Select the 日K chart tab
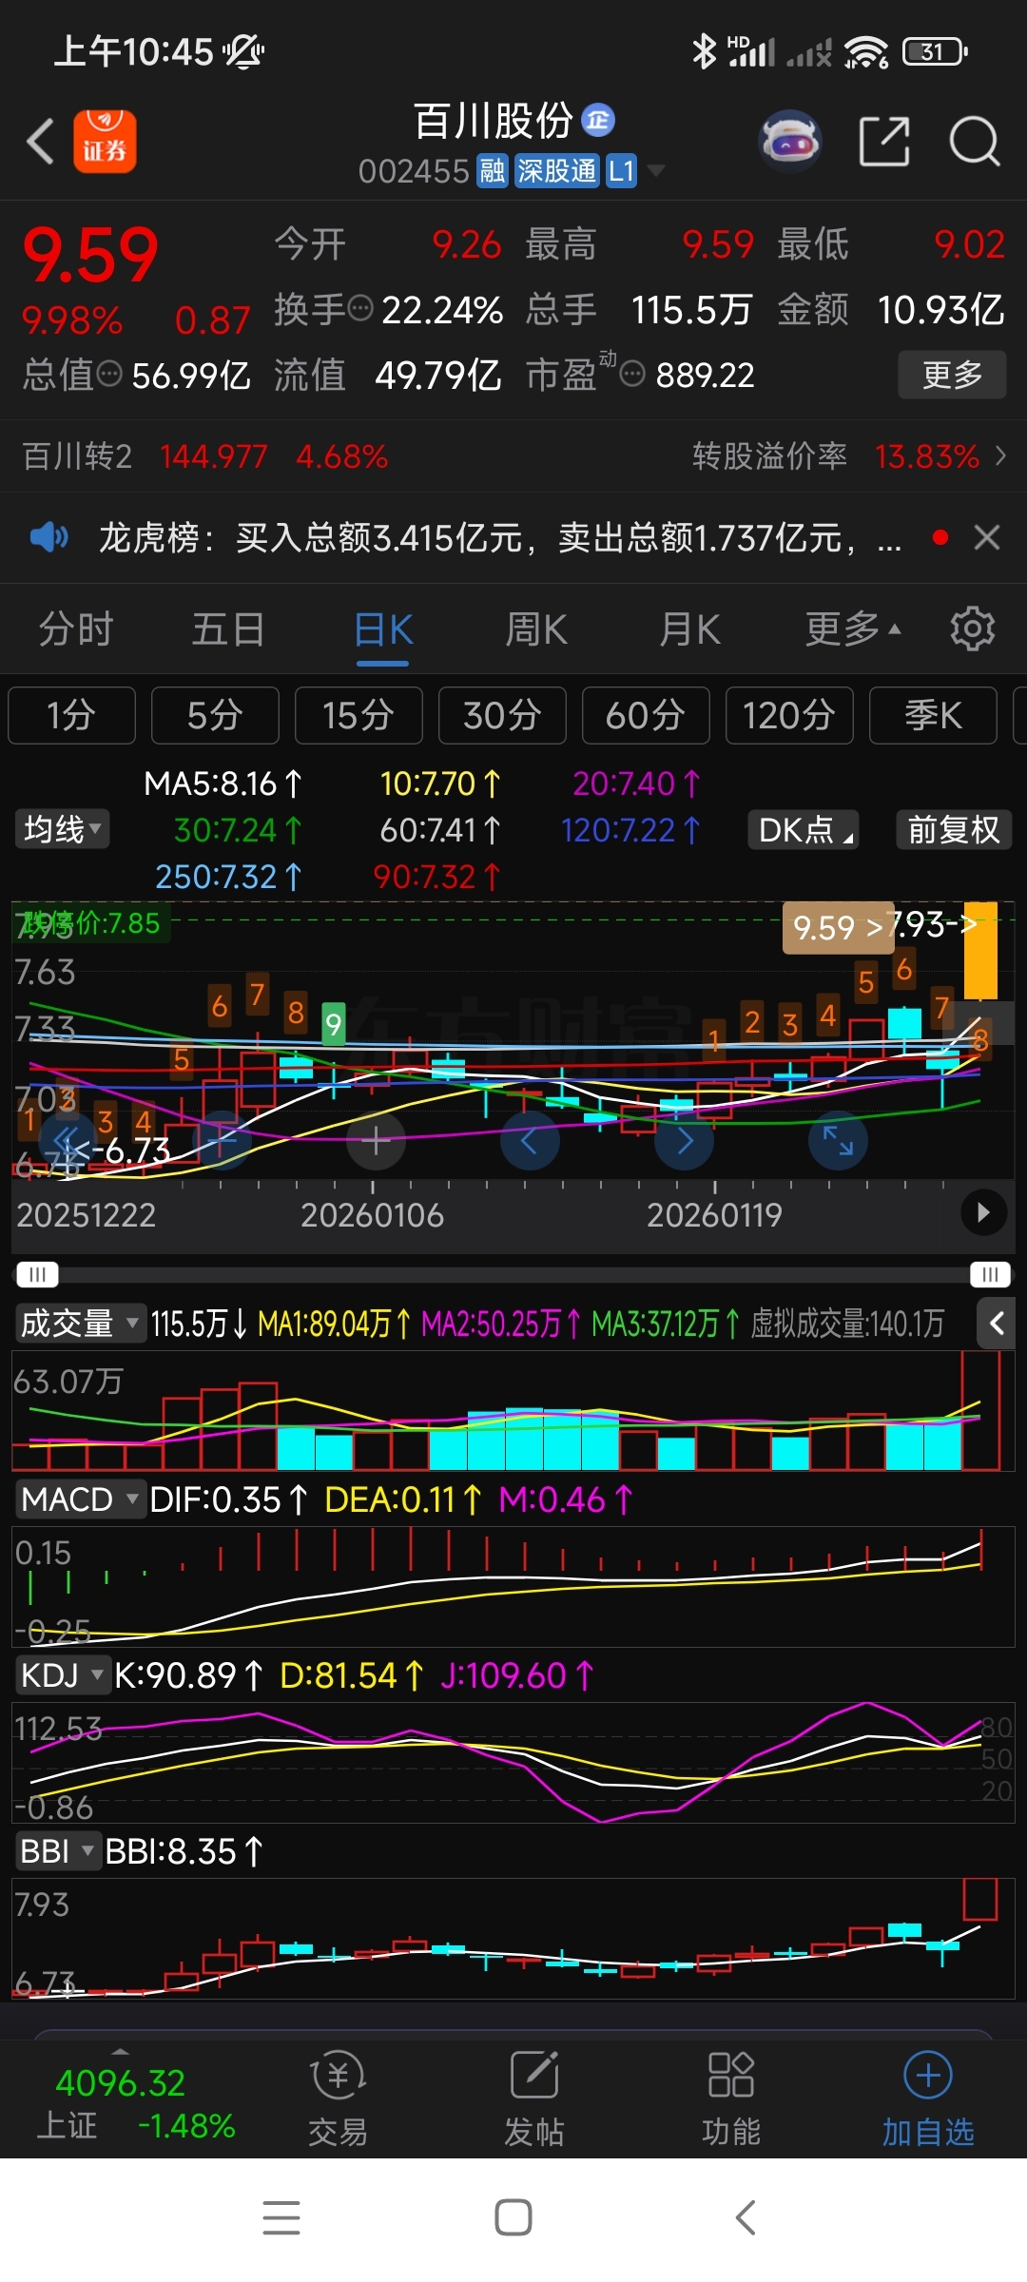This screenshot has height=2282, width=1027. coord(383,629)
